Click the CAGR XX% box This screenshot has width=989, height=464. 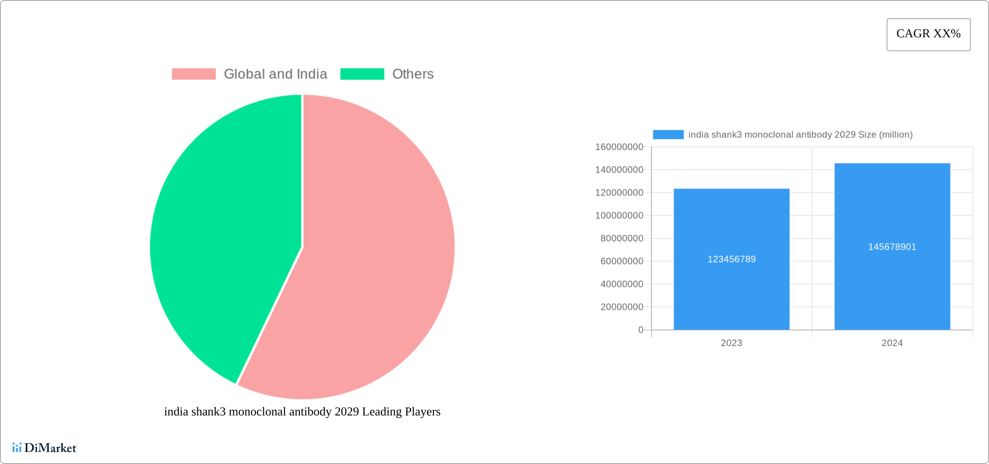point(928,34)
